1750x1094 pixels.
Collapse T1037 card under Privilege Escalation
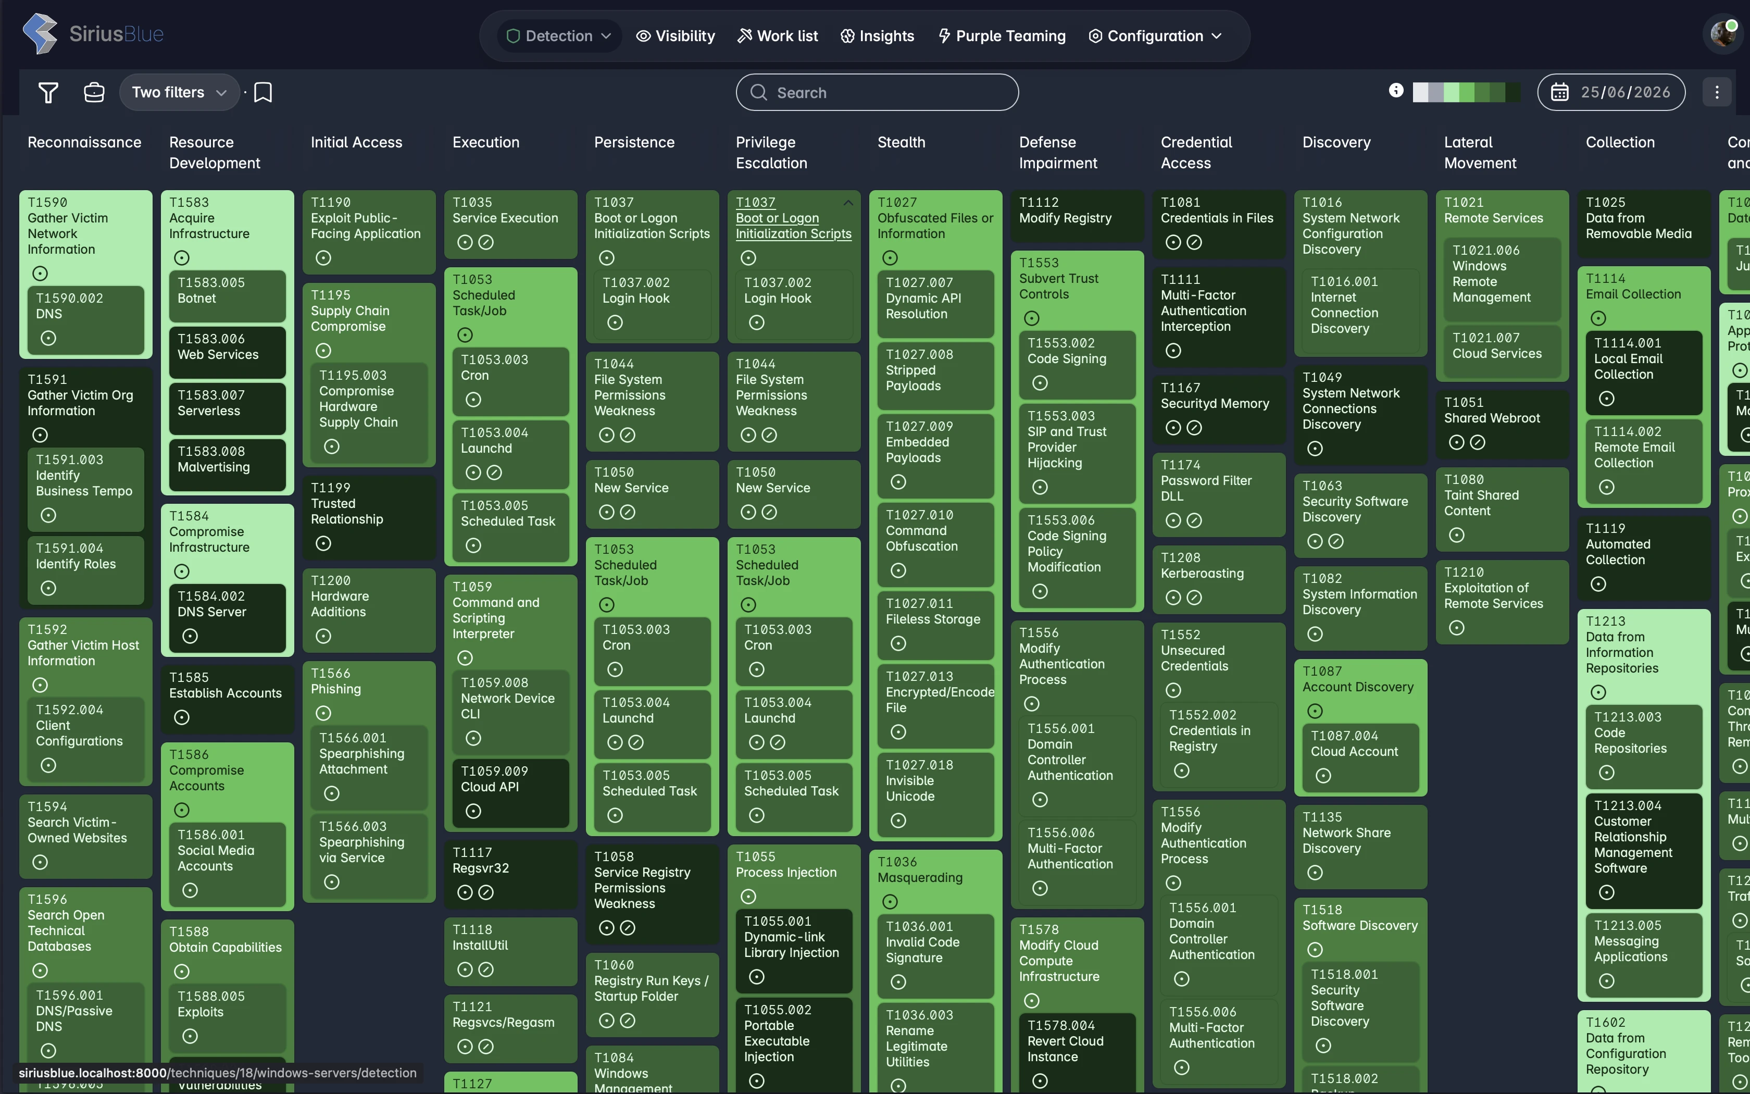848,203
